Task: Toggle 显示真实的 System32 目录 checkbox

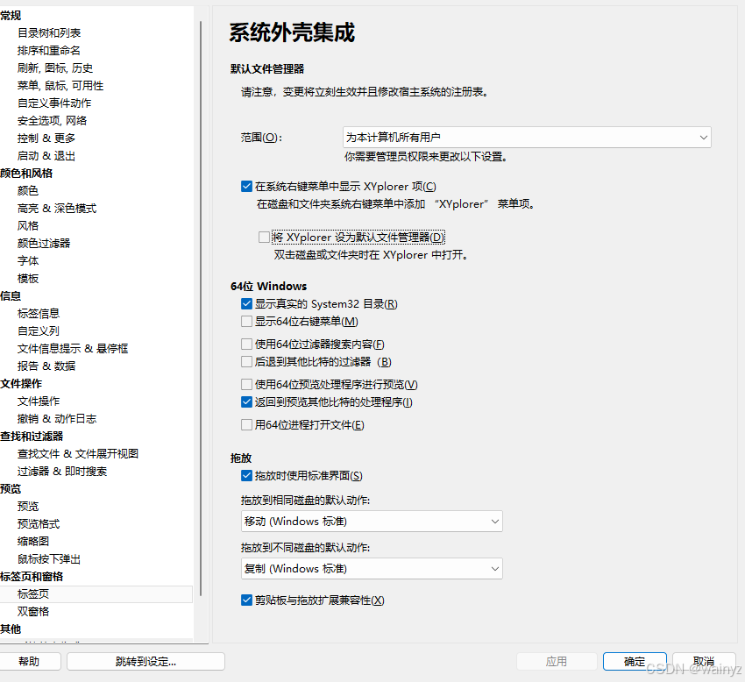Action: click(246, 303)
